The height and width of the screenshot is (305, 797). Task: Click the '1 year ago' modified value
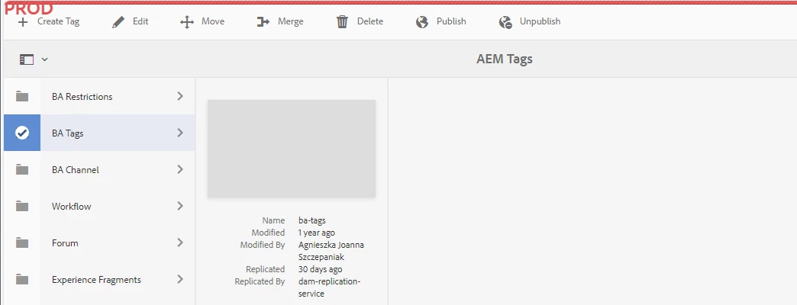click(x=316, y=233)
